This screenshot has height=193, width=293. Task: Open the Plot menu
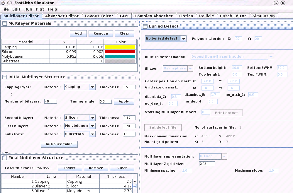40,9
